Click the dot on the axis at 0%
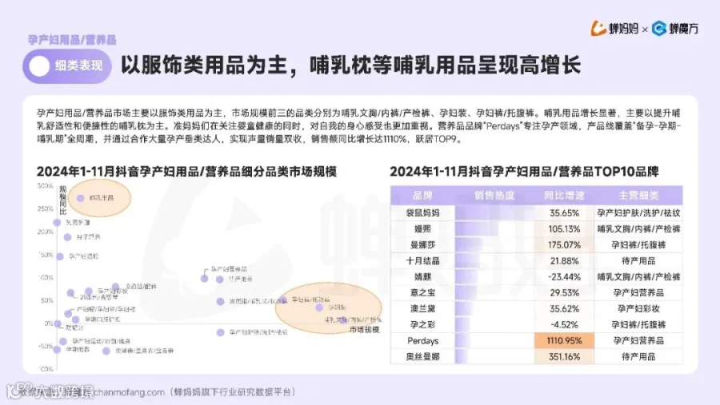Screen dimensions: 720x405 coord(58,324)
